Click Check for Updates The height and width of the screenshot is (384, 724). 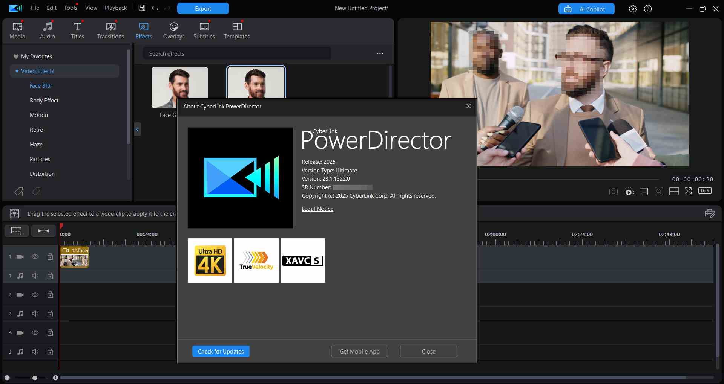[x=221, y=351]
